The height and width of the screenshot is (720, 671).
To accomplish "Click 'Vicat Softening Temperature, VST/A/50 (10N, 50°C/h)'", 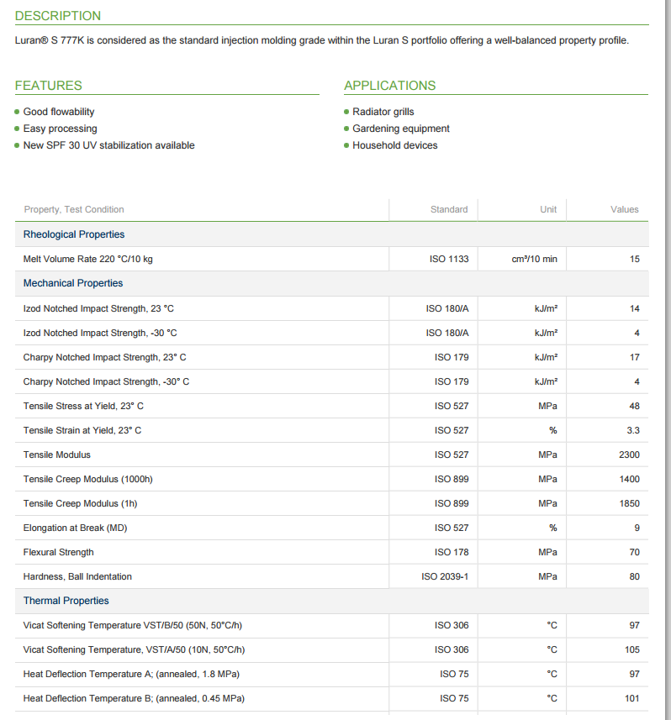I will pos(134,649).
